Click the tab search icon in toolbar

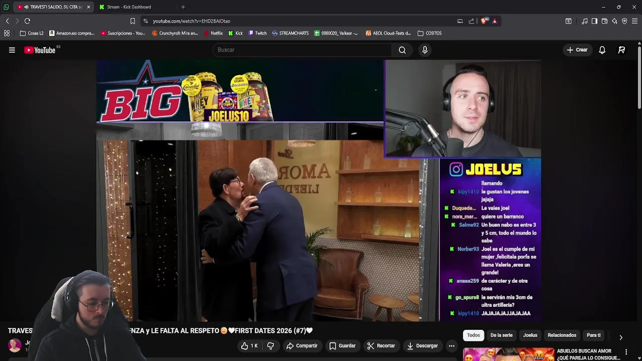pos(568,21)
